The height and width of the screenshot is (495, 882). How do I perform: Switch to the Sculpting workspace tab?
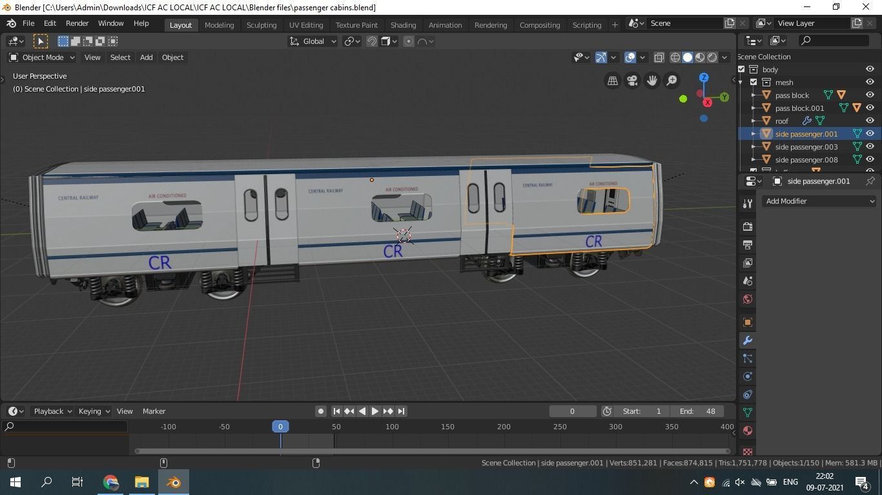click(262, 24)
